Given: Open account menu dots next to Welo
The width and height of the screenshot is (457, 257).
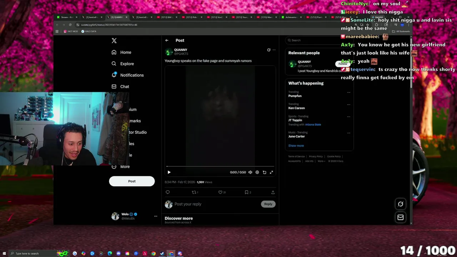Looking at the screenshot, I should [x=156, y=216].
